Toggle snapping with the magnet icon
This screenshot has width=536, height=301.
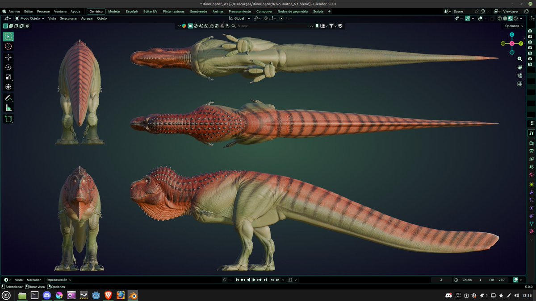coord(266,18)
